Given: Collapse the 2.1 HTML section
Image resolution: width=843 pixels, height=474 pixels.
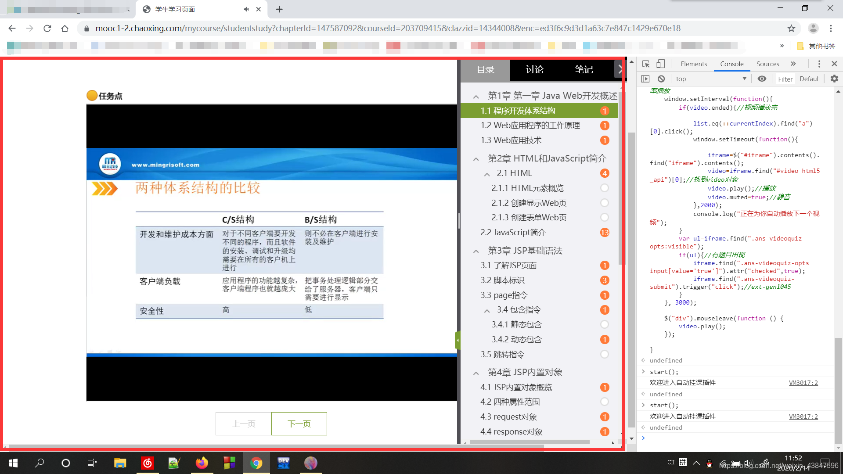Looking at the screenshot, I should click(x=487, y=174).
